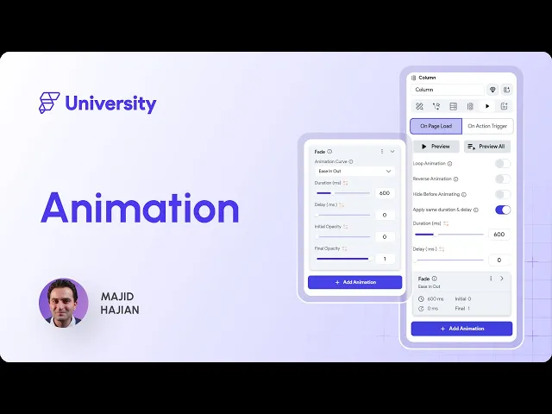
Task: Click info icon next to Loop Animation
Action: pos(449,164)
